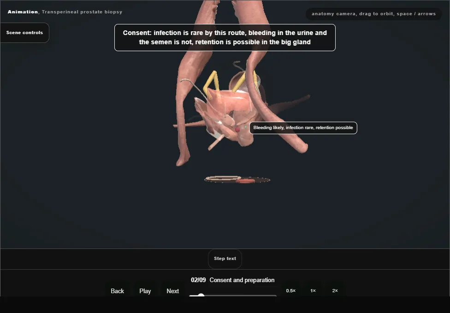Click the 'Bleeding likely, infection rare' annotation label
This screenshot has width=450, height=313.
(x=303, y=128)
